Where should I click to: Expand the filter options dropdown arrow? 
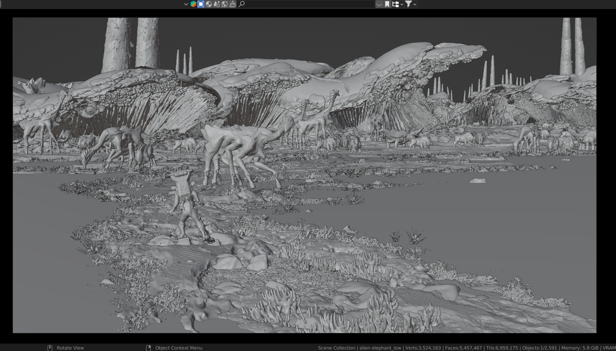tap(415, 4)
